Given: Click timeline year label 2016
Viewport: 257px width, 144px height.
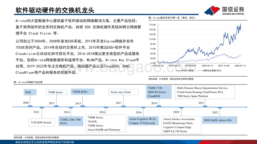Looking at the screenshot, I should (x=102, y=112).
